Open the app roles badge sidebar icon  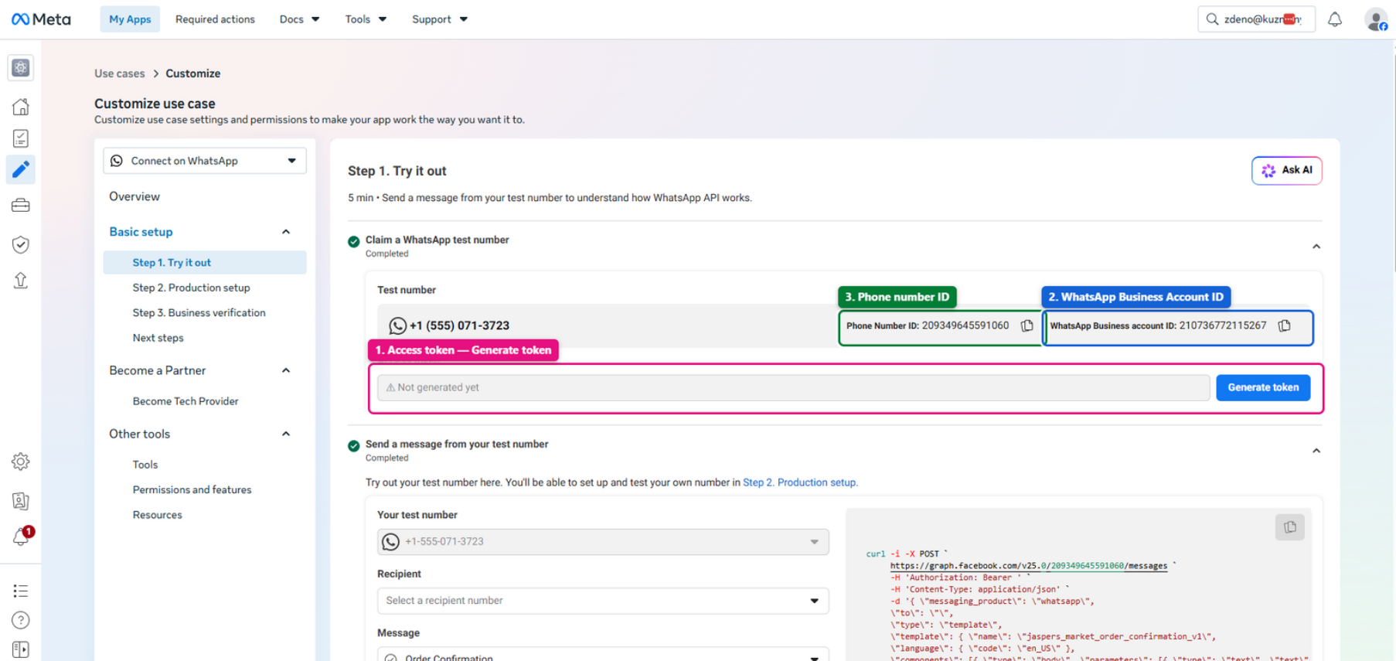[x=21, y=501]
